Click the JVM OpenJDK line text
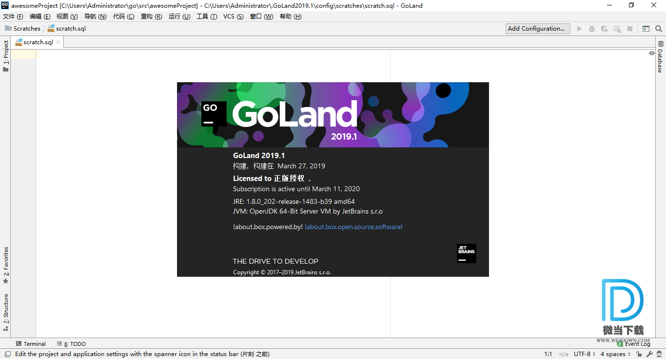The height and width of the screenshot is (359, 666). 308,211
